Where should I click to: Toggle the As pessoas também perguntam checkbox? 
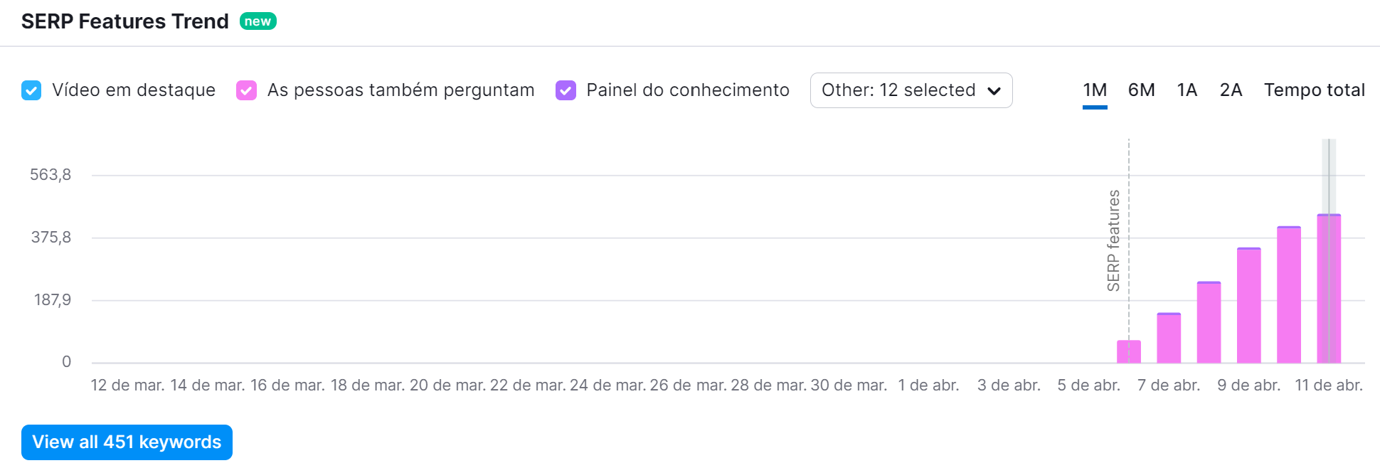click(246, 90)
